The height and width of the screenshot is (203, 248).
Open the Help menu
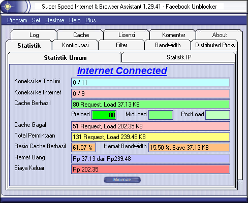[x=75, y=20]
